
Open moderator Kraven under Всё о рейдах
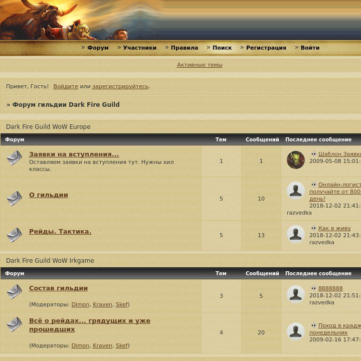tap(102, 345)
